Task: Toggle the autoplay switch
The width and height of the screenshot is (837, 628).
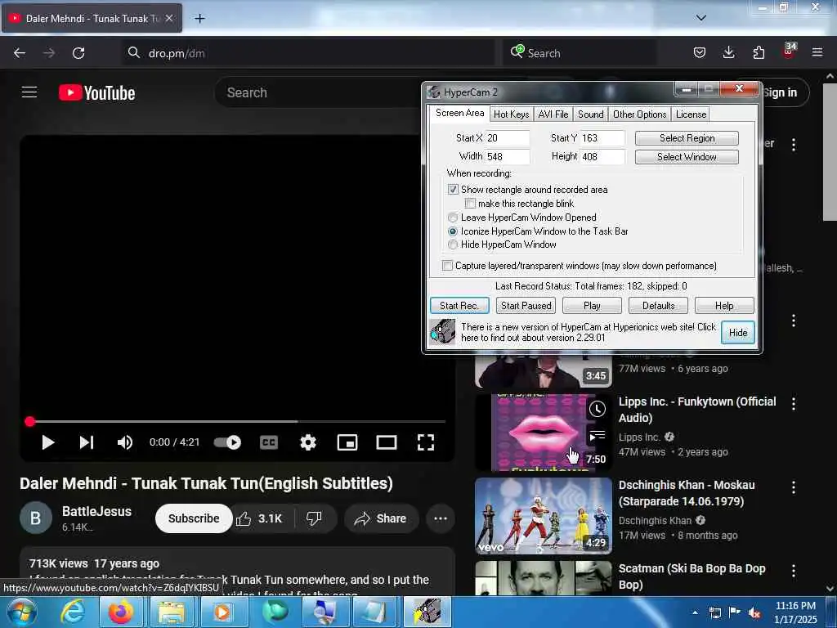Action: pos(227,442)
